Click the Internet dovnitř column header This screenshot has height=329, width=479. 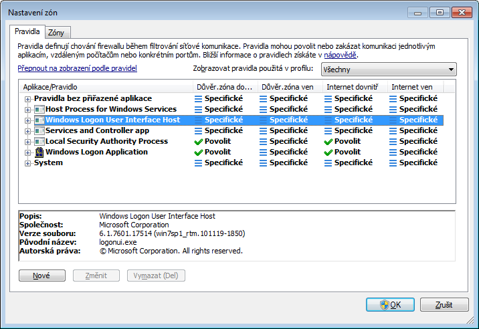pos(355,87)
